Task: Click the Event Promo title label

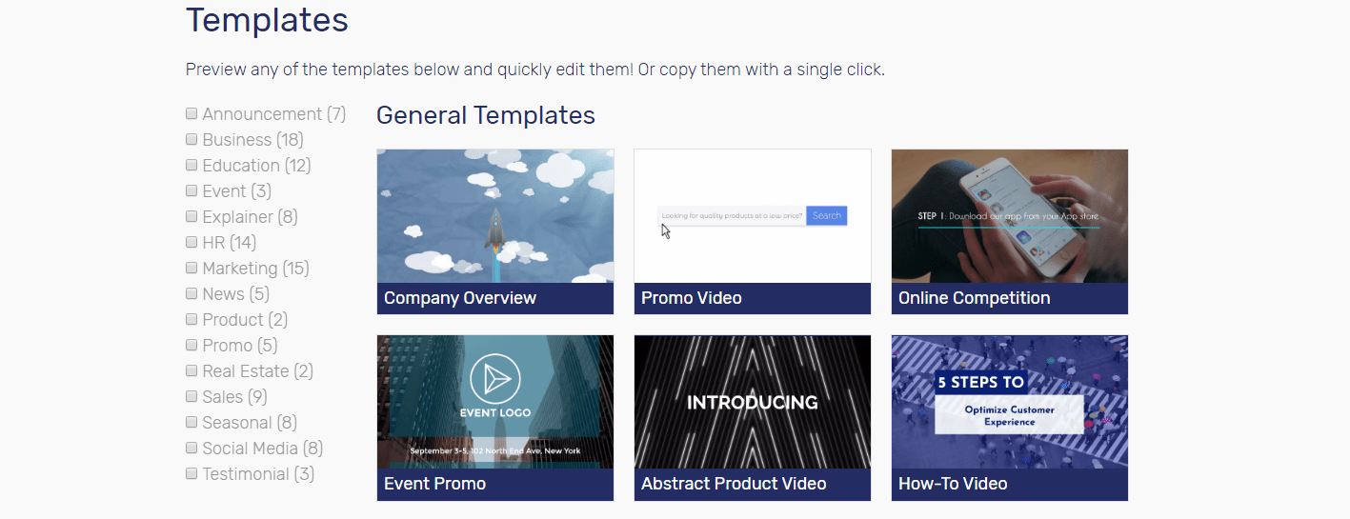Action: [434, 484]
